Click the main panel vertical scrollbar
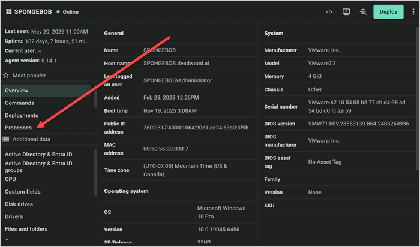Screen dimensions: 420x247 click(418, 98)
